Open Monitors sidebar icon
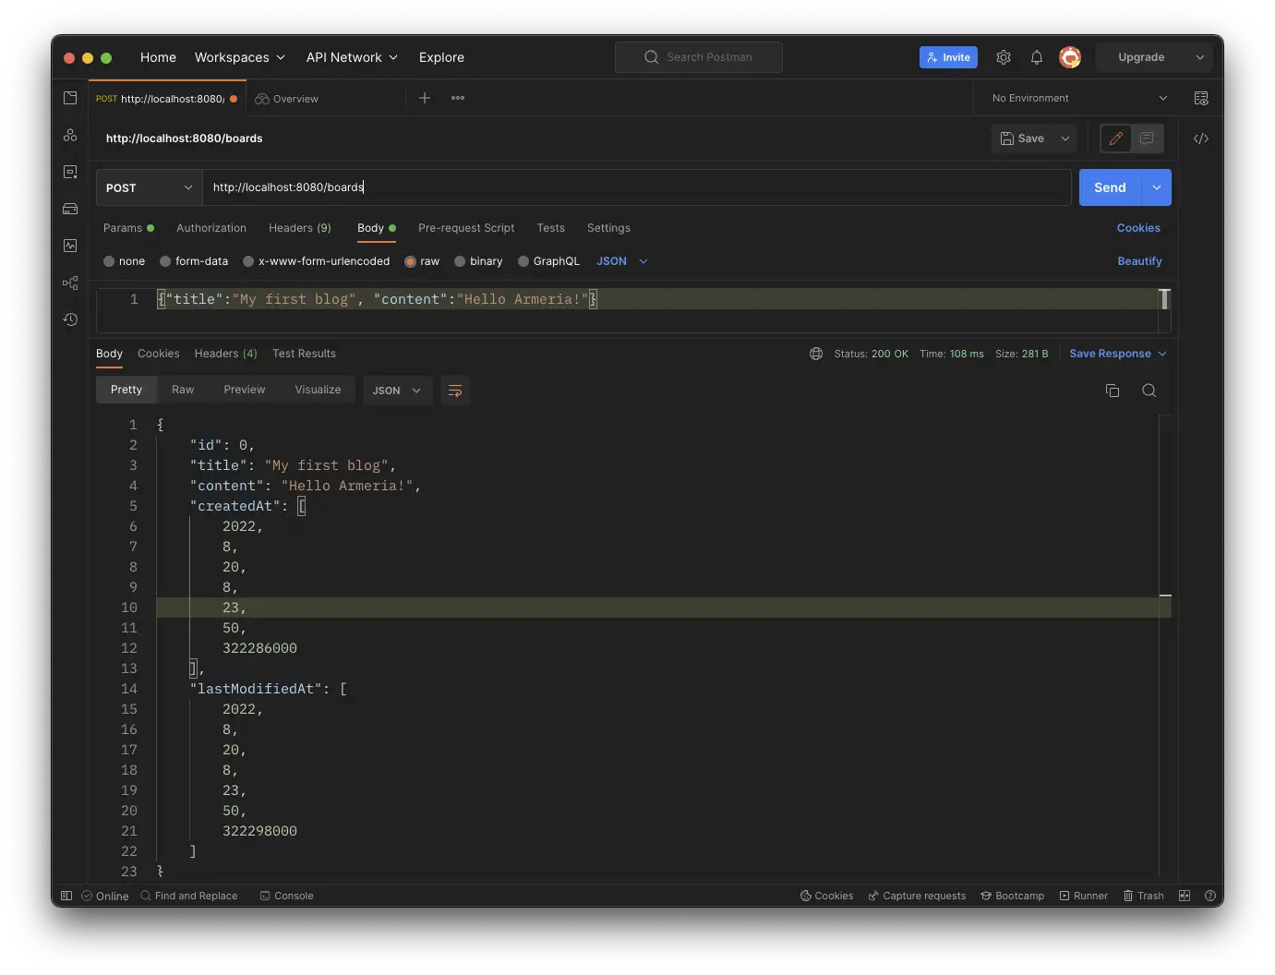Image resolution: width=1275 pixels, height=975 pixels. coord(70,246)
